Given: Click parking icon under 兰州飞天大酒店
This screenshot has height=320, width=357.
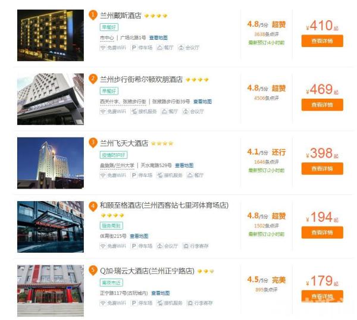Looking at the screenshot, I should tap(134, 175).
